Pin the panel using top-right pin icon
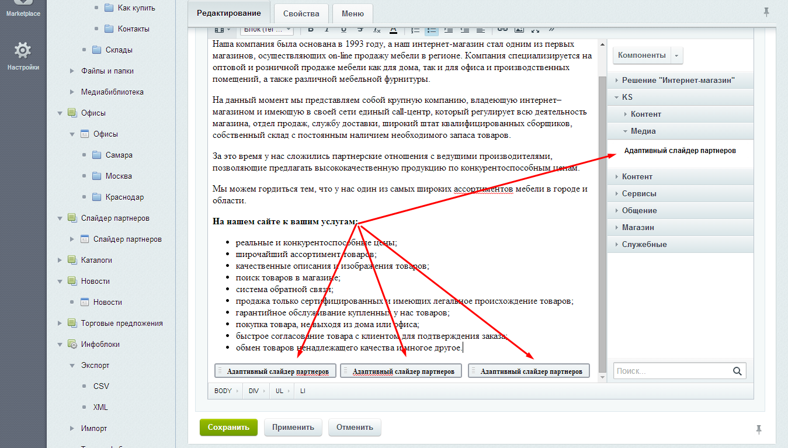 [x=766, y=12]
